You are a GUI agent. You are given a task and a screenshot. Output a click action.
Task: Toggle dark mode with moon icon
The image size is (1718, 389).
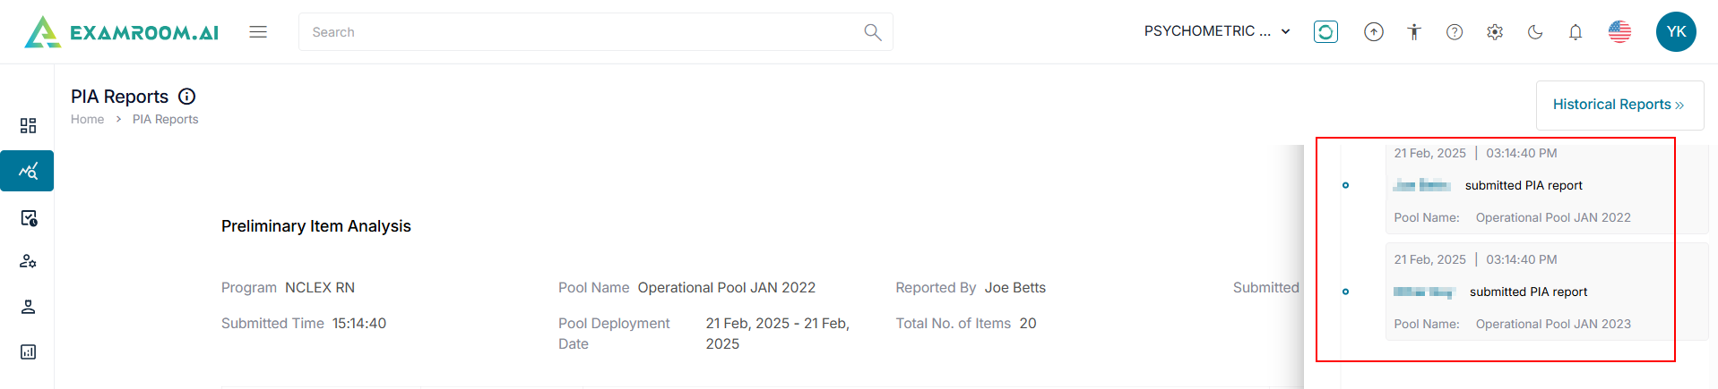pos(1535,32)
